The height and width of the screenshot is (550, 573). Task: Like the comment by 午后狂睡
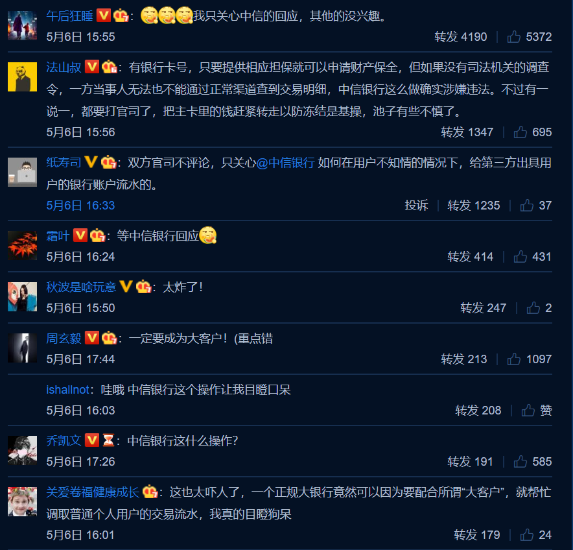[514, 36]
